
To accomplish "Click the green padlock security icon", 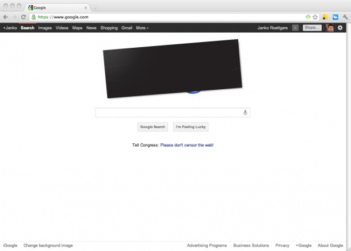I will [33, 17].
